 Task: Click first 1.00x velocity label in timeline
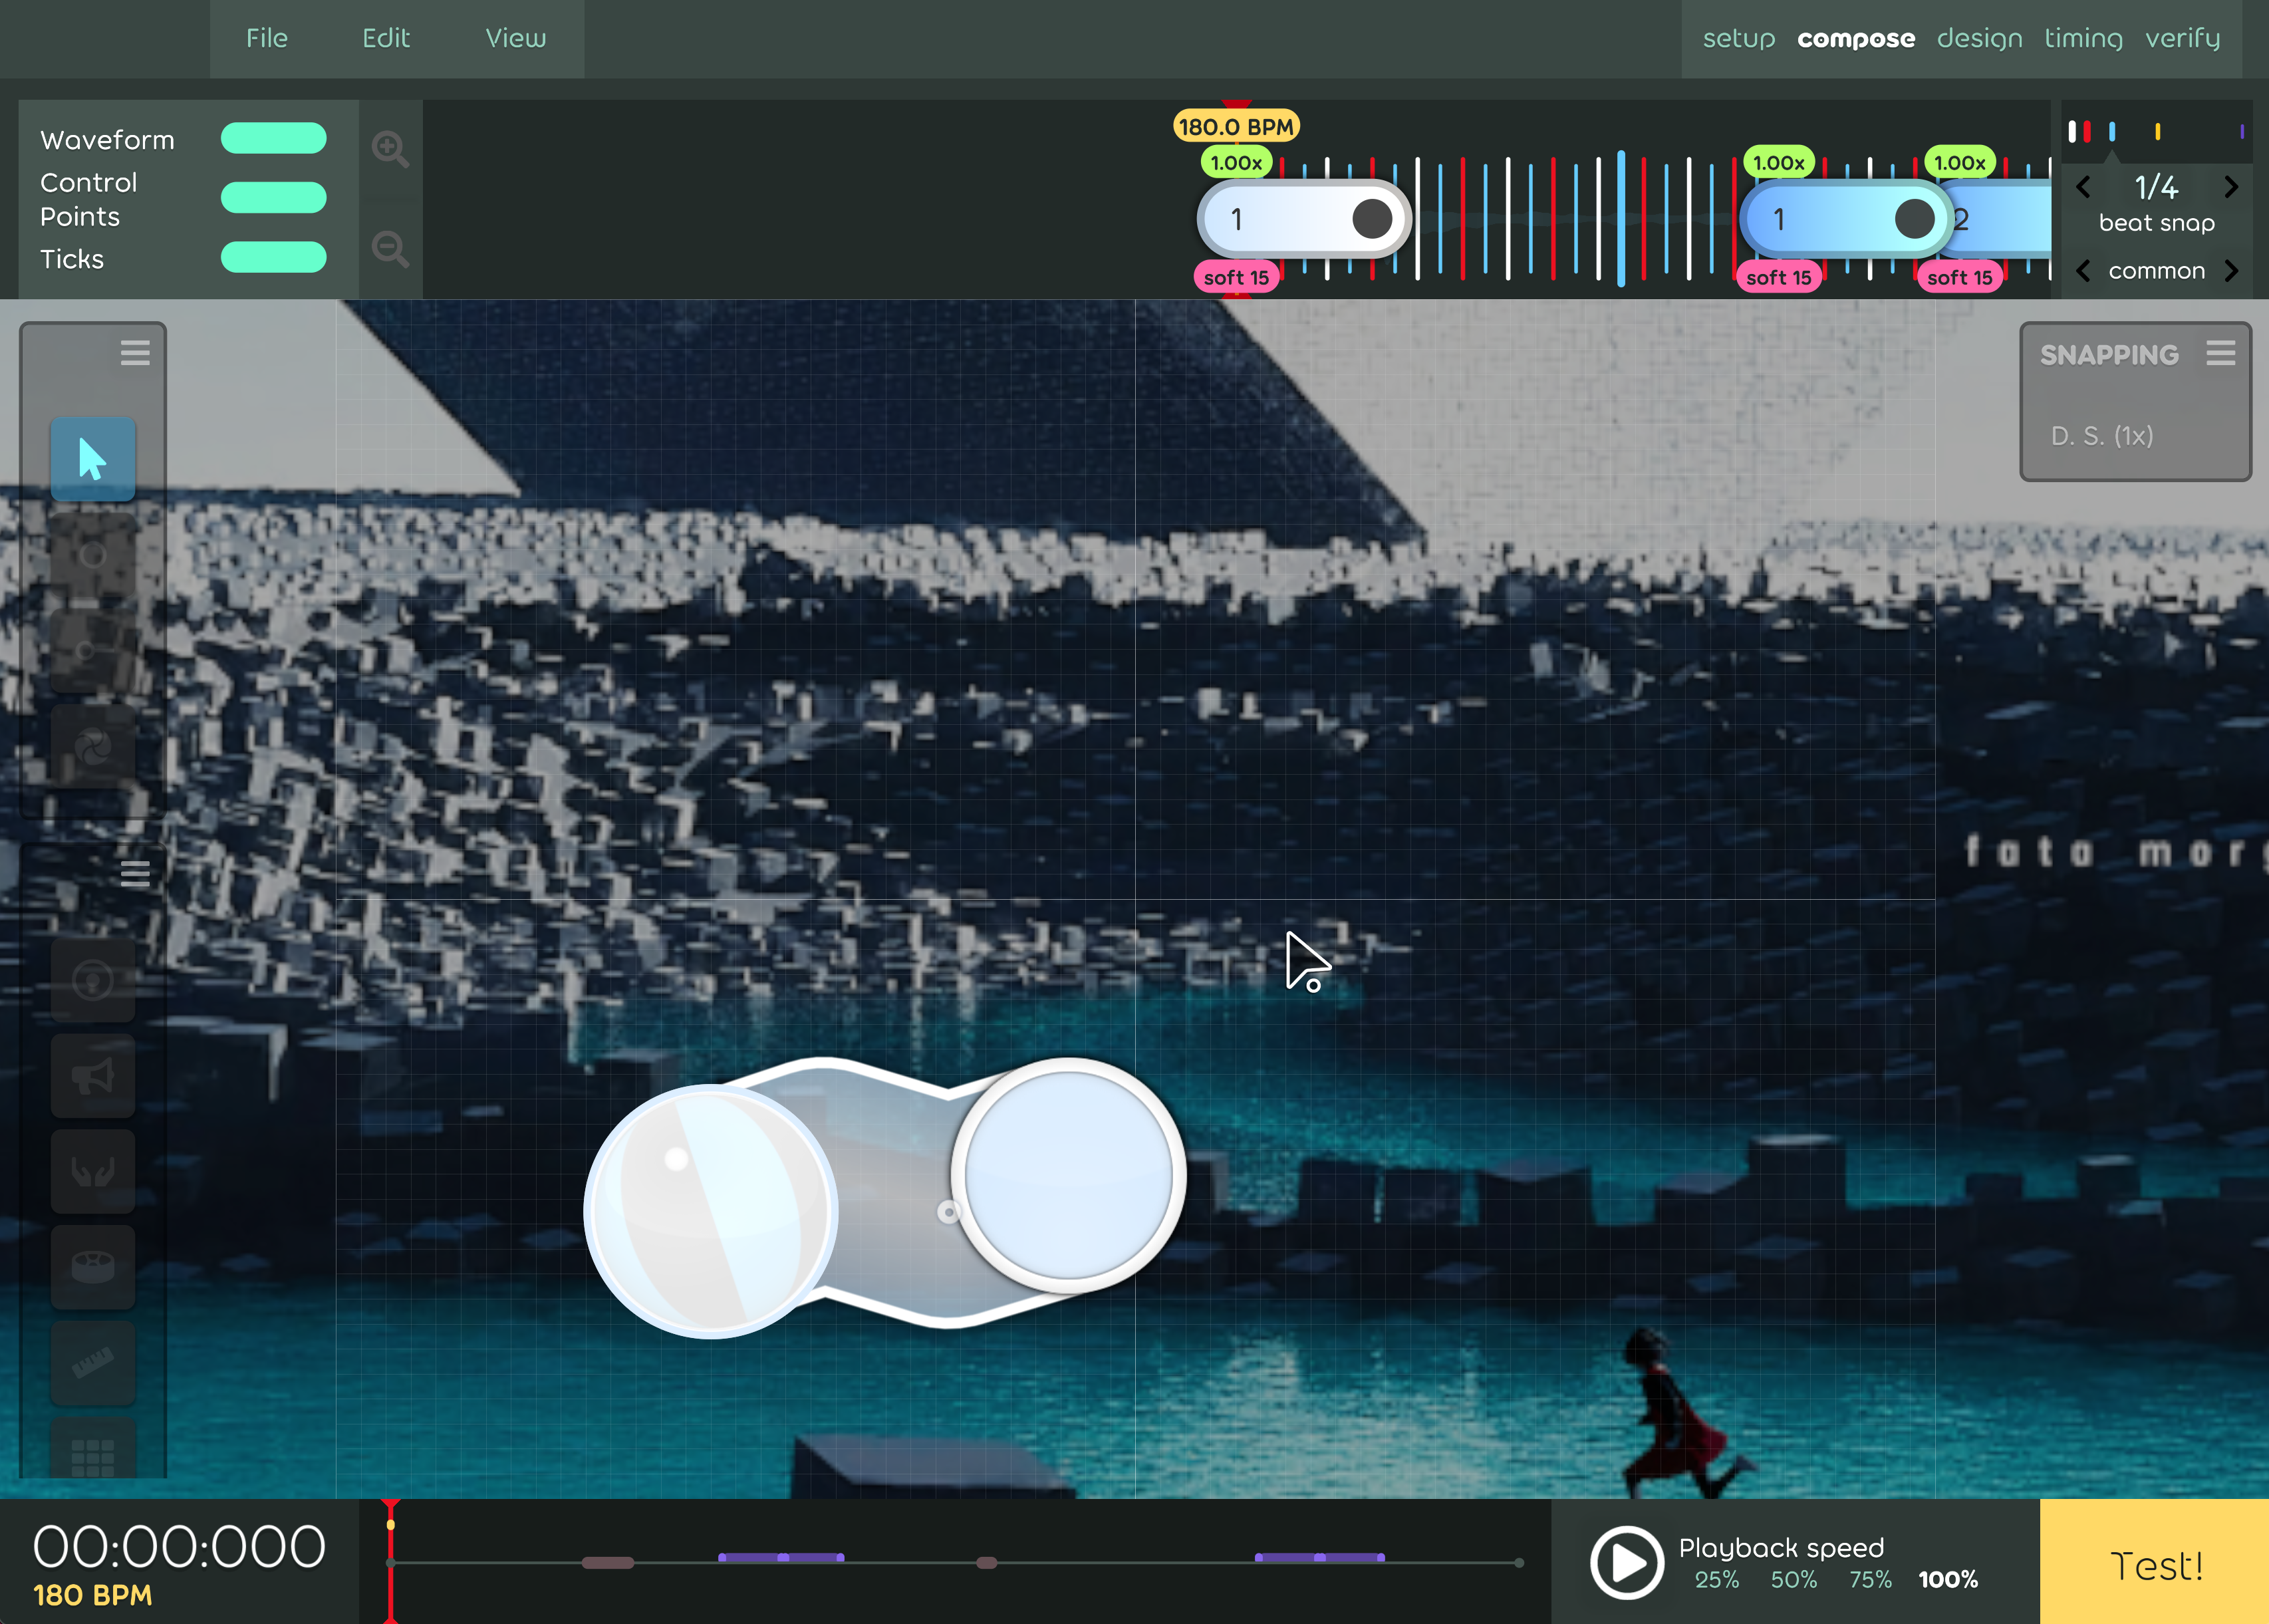click(1236, 162)
